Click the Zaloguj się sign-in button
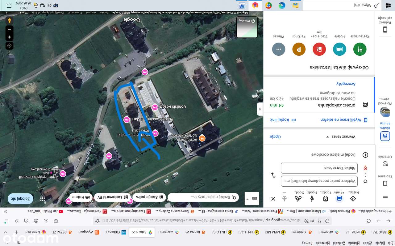This screenshot has width=395, height=246. [x=21, y=199]
